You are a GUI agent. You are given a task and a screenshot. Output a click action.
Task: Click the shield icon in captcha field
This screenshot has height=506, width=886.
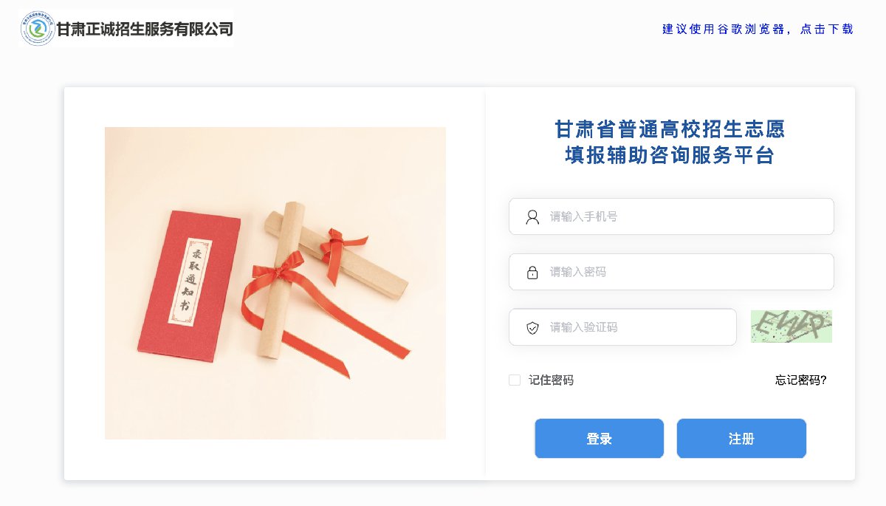[532, 328]
